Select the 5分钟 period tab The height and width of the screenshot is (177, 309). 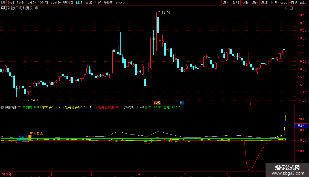click(x=31, y=2)
